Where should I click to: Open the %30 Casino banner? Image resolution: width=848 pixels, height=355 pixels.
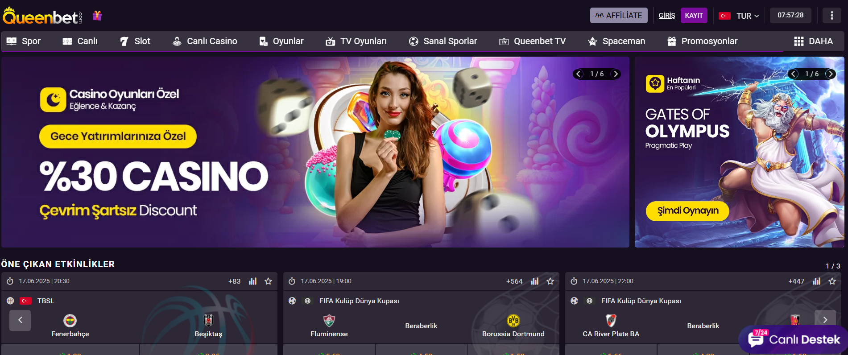point(315,152)
